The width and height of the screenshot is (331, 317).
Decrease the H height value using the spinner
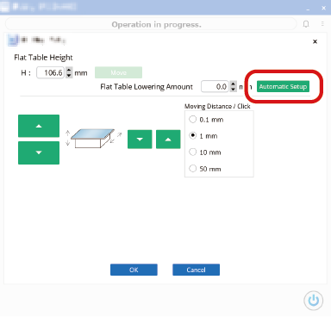[x=69, y=75]
